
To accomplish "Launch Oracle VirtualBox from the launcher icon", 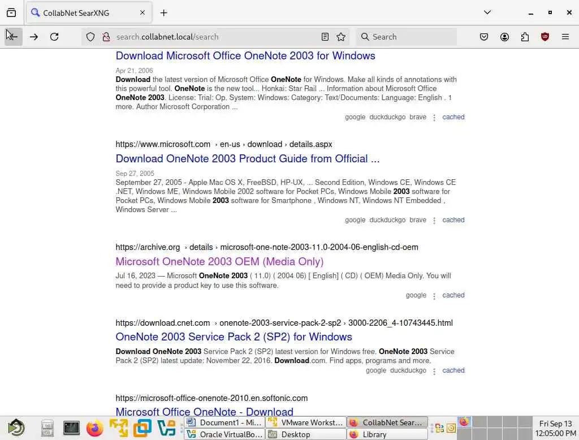I will click(166, 428).
